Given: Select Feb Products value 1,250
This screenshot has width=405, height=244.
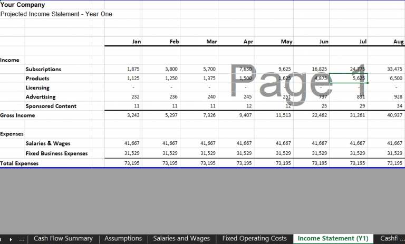Looking at the screenshot, I should 171,78.
